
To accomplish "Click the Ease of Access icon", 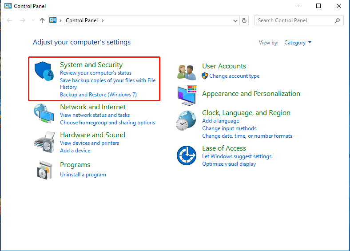I will (x=187, y=155).
